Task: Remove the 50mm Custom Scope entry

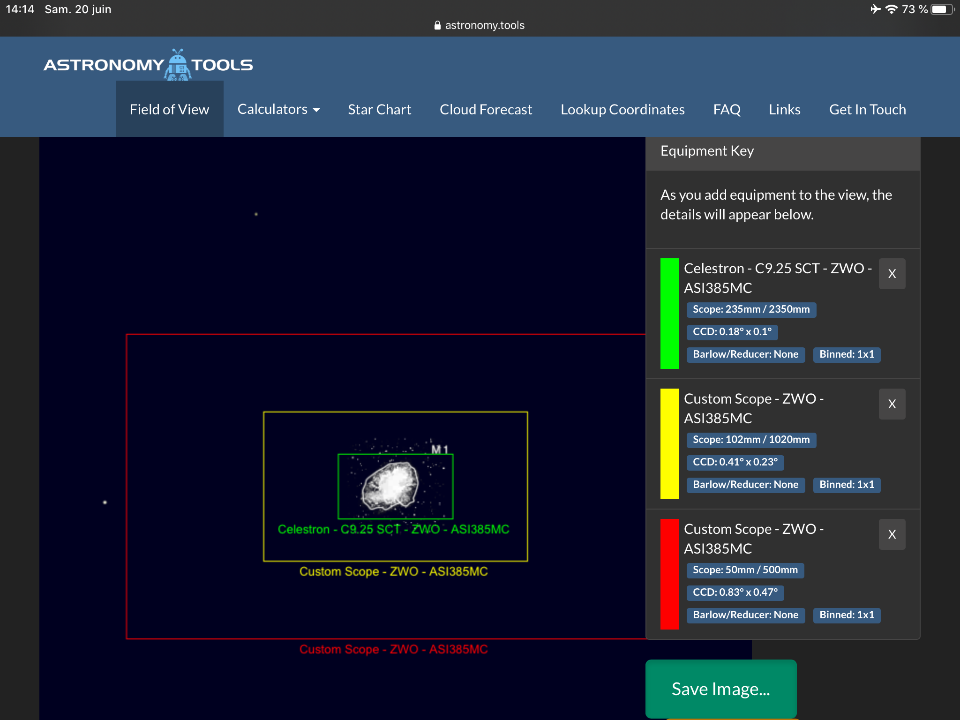Action: (892, 534)
